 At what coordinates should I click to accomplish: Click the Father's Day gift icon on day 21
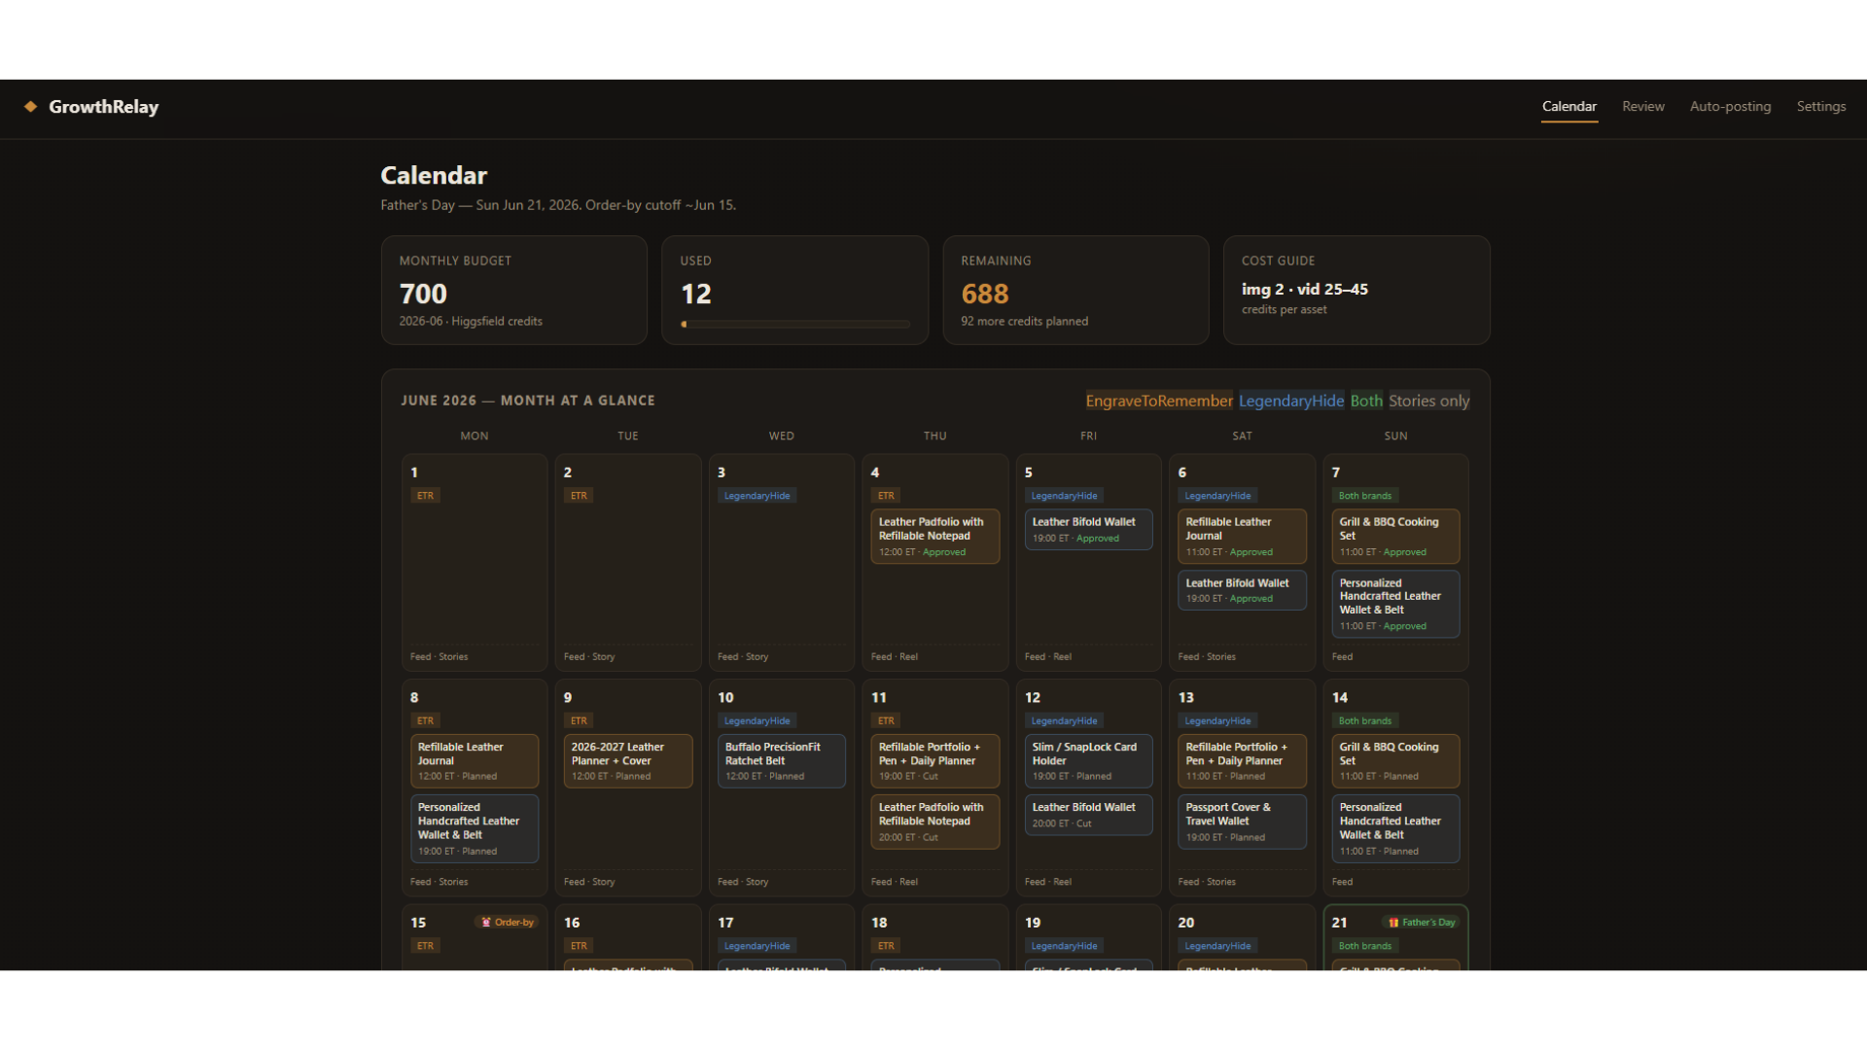(x=1393, y=923)
